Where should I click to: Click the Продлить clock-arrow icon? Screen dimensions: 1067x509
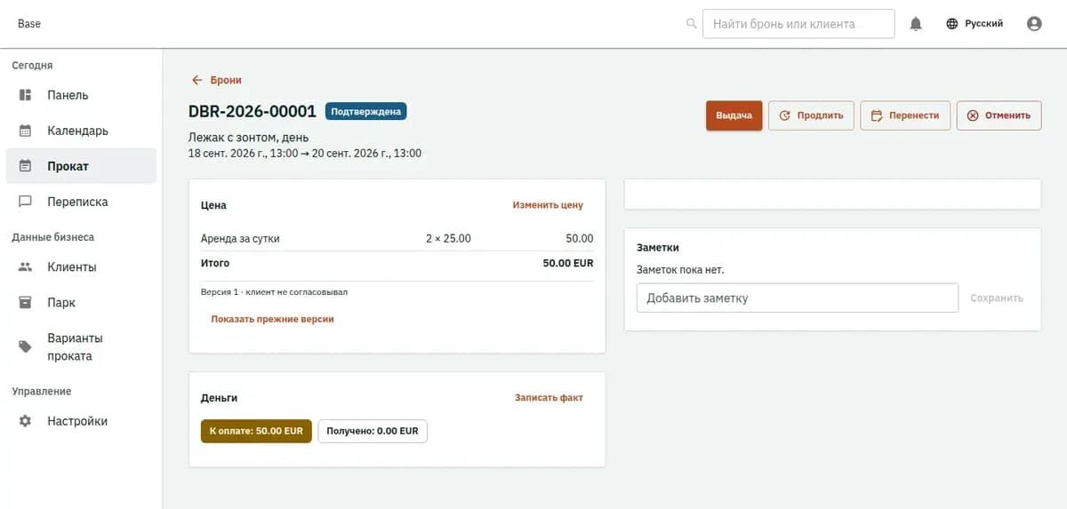tap(785, 115)
